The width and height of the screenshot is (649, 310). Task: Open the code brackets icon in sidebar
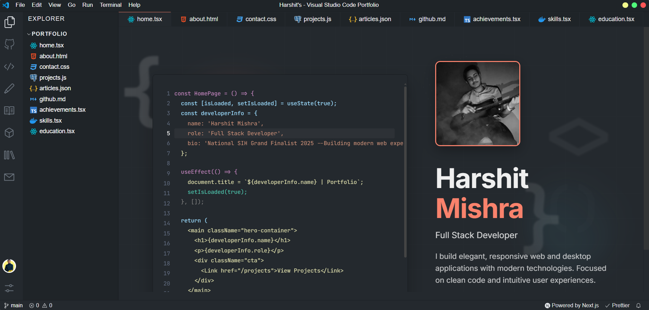(10, 66)
